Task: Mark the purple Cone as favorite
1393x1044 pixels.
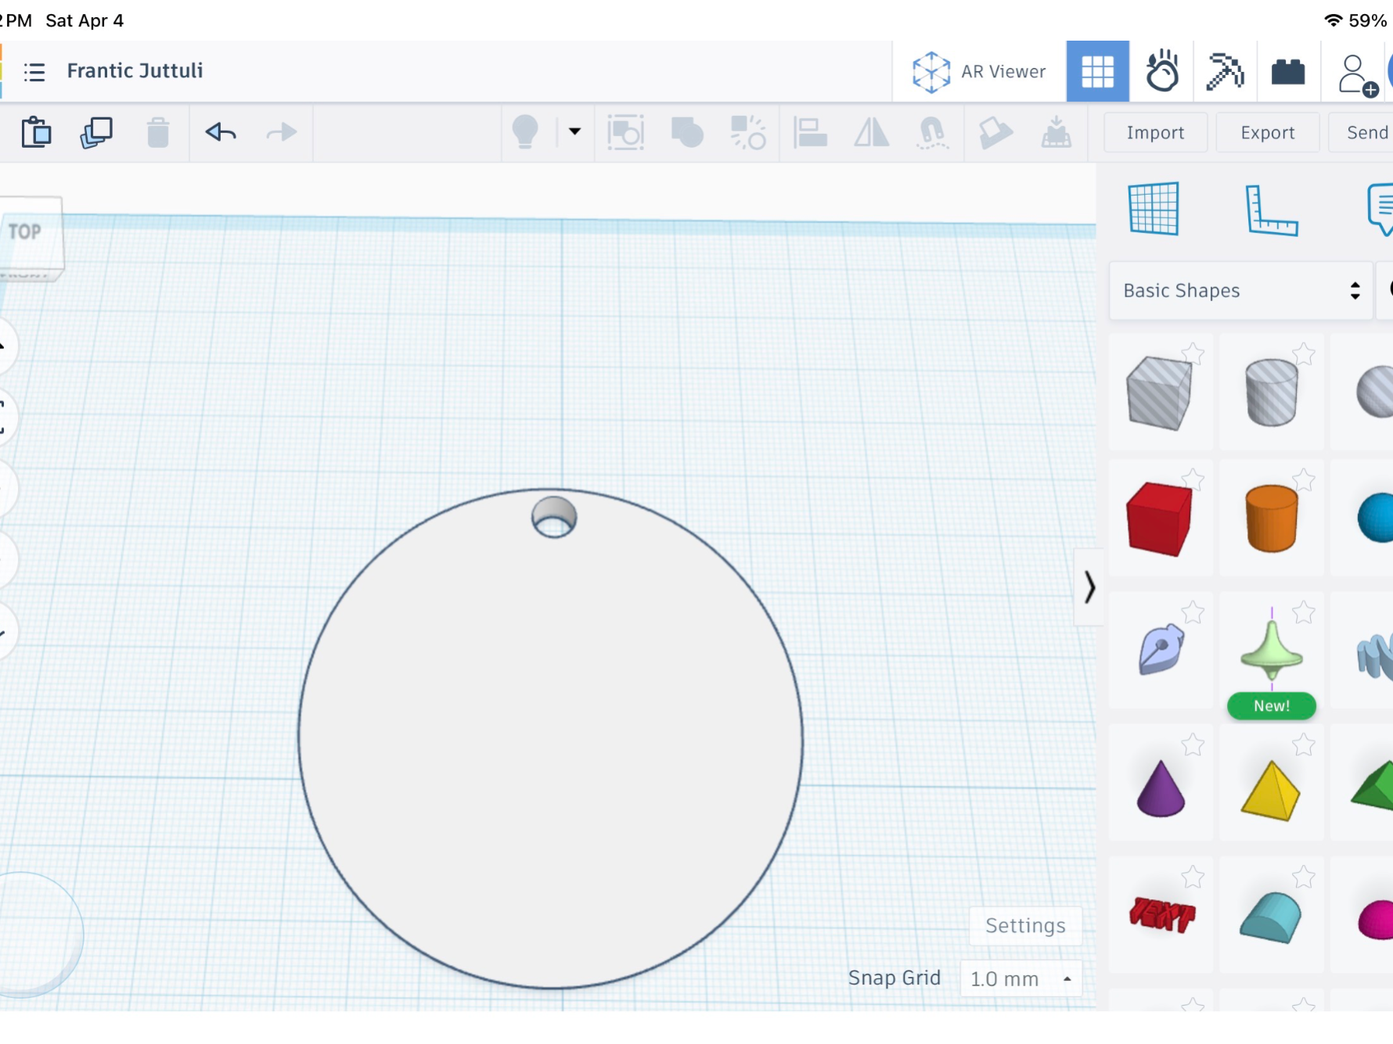Action: click(x=1193, y=744)
